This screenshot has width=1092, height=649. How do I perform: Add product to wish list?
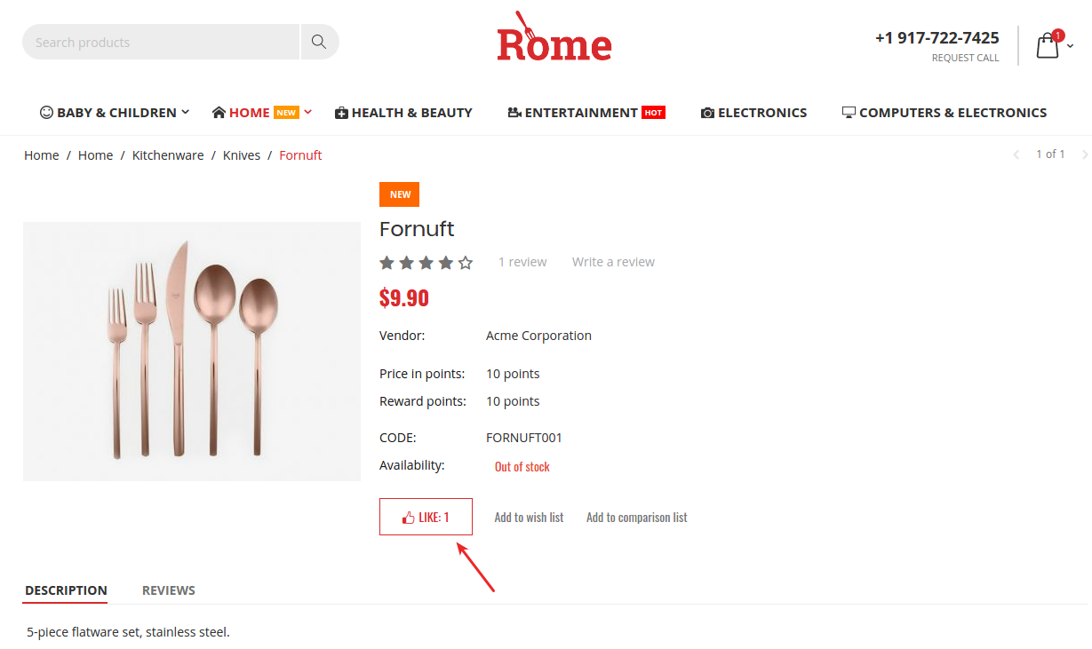[x=529, y=518]
